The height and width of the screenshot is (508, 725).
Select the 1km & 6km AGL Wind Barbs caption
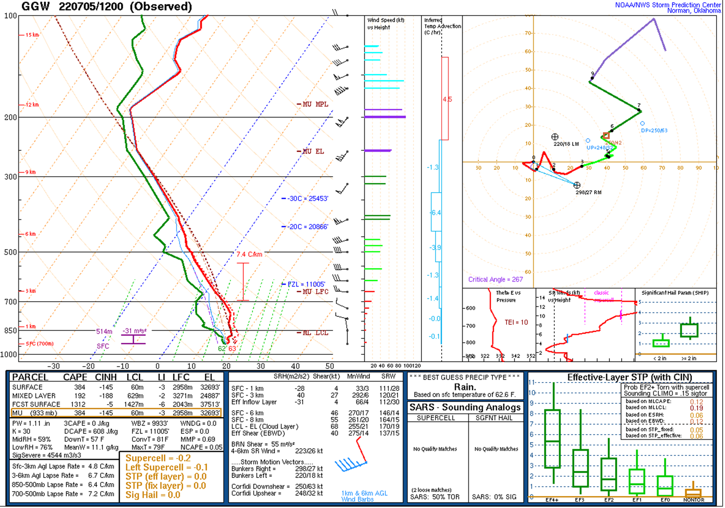(365, 496)
